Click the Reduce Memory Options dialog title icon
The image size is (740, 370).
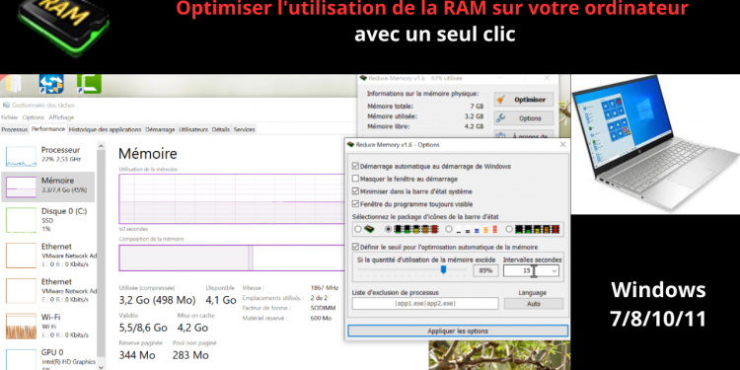coord(350,144)
